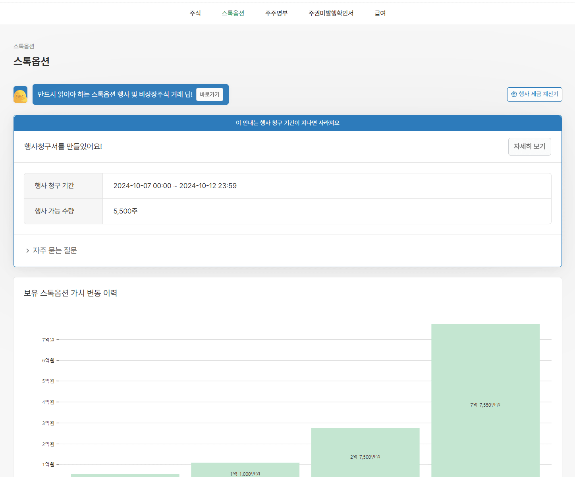Select the 2억 7,500만원 chart bar
This screenshot has height=477, width=575.
365,452
